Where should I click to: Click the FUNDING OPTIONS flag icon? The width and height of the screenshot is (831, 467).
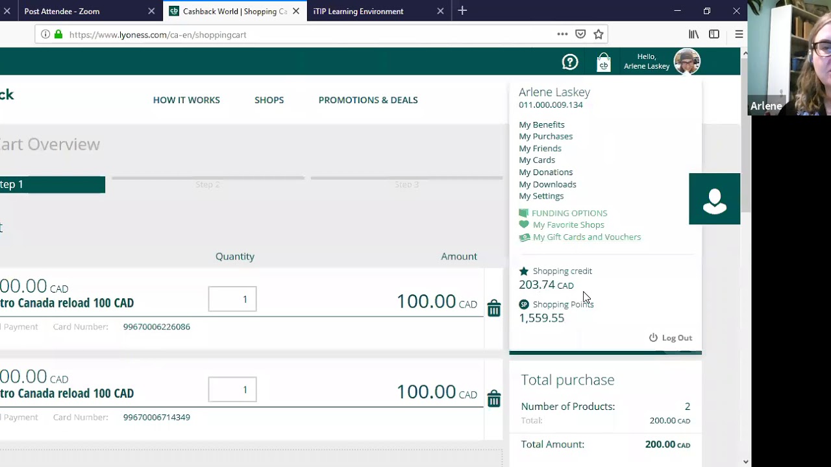coord(524,213)
